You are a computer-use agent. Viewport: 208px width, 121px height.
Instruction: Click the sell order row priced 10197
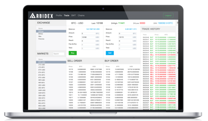(x=85, y=82)
